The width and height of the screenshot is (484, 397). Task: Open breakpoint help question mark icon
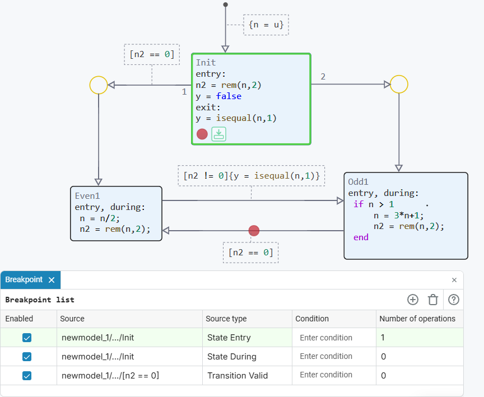pos(453,300)
